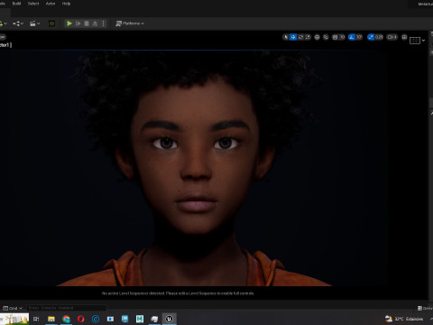
Task: Open the Help menu
Action: (x=66, y=4)
